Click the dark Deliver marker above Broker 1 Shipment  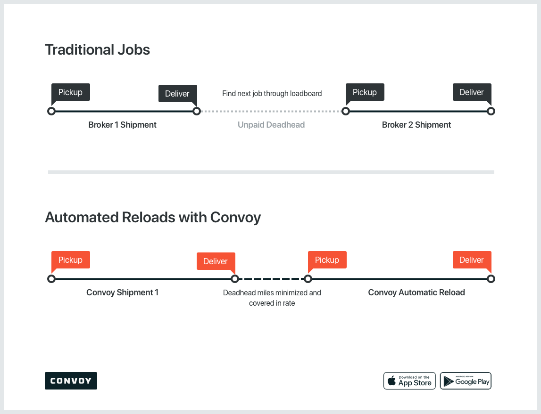(177, 94)
